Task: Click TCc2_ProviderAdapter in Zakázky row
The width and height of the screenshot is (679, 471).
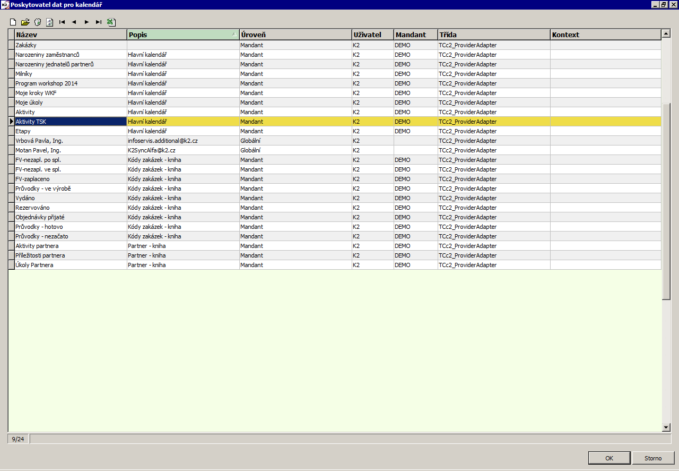Action: [x=494, y=45]
